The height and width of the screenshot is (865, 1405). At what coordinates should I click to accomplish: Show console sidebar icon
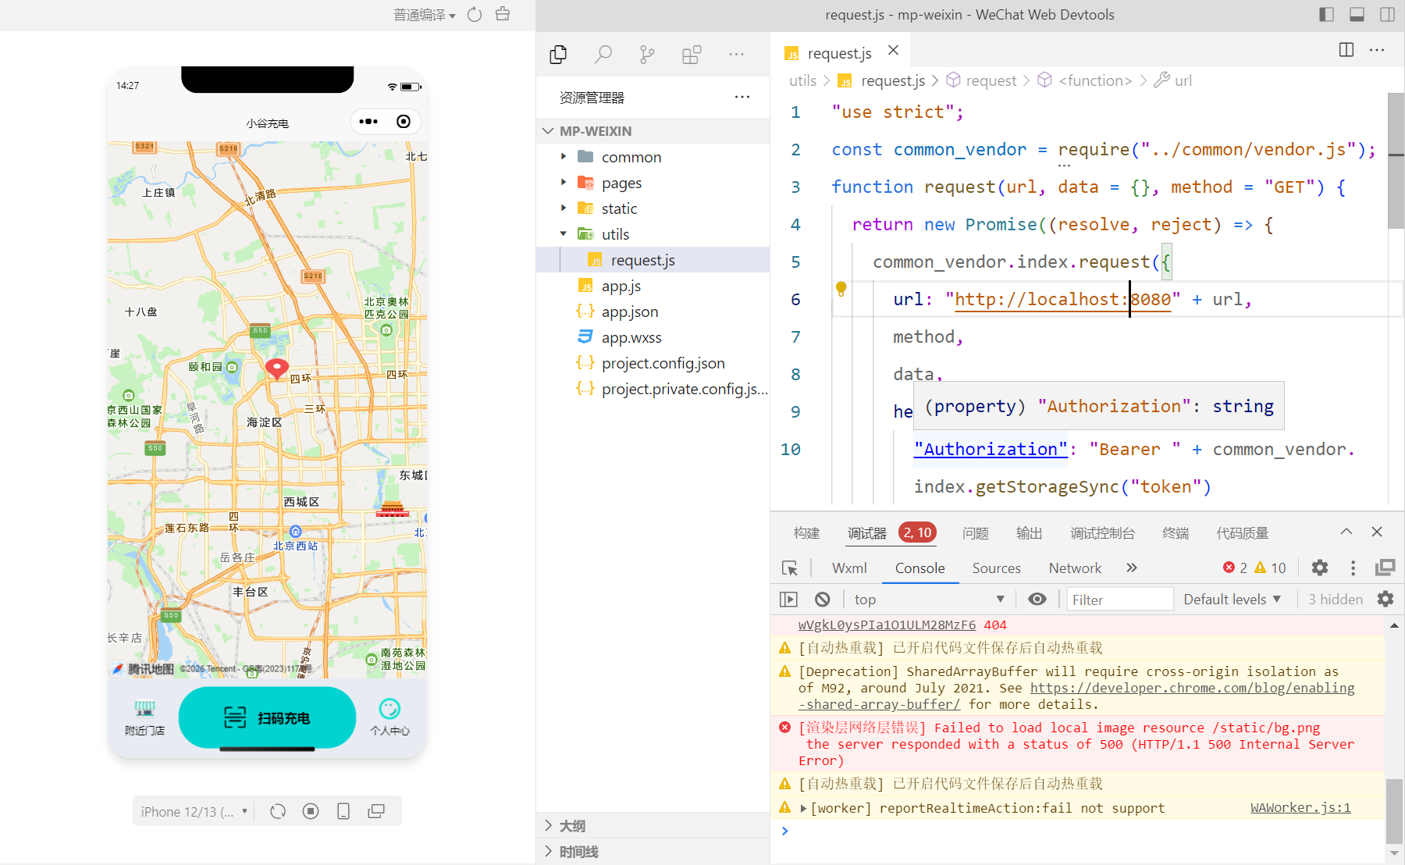coord(789,600)
